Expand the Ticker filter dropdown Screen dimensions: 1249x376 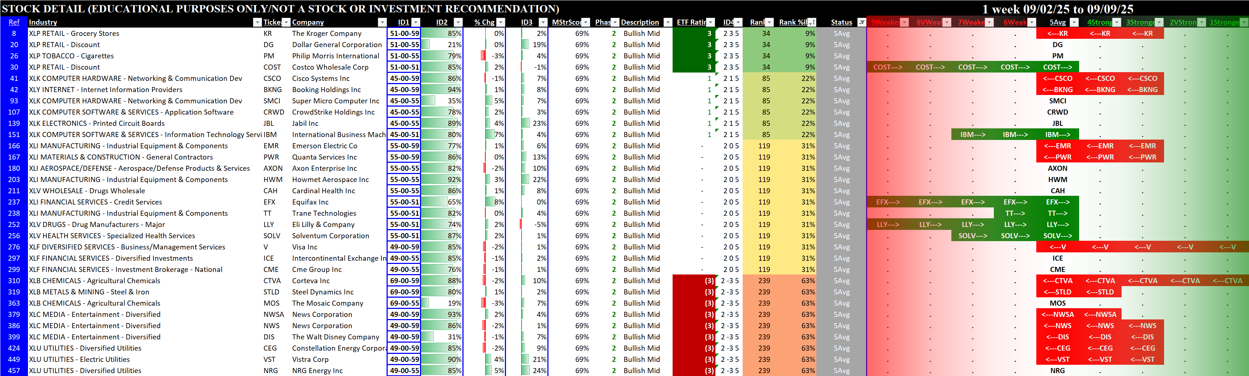tap(286, 22)
